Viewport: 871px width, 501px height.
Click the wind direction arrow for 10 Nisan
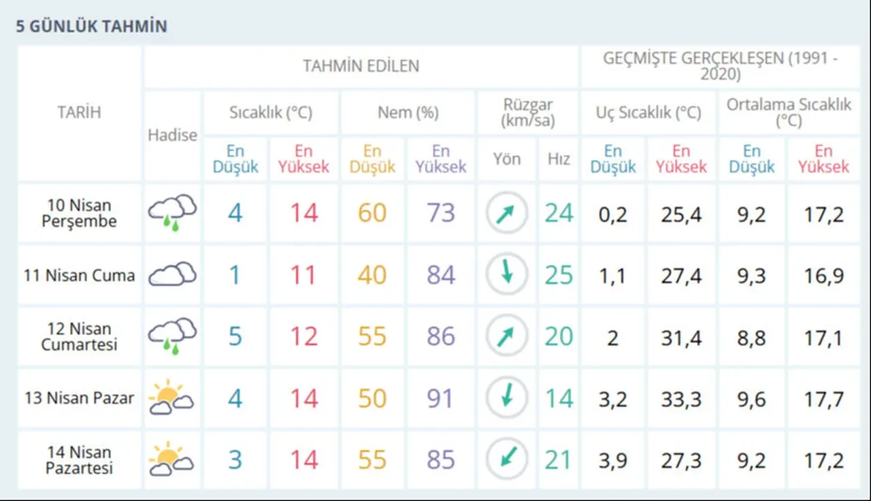pyautogui.click(x=506, y=214)
